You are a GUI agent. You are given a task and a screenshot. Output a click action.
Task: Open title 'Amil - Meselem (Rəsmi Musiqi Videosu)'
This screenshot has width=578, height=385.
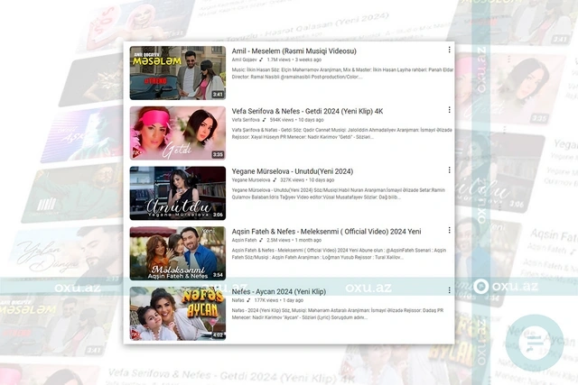pyautogui.click(x=294, y=50)
